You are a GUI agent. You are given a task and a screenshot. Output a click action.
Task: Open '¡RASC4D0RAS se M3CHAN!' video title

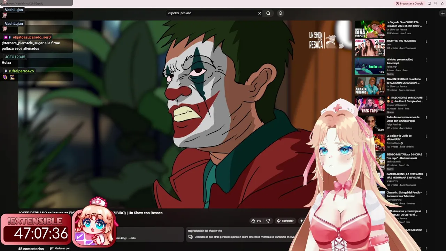tap(405, 99)
